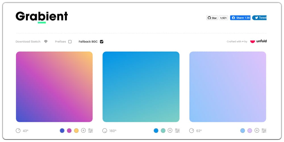Select the orange color swatch
The height and width of the screenshot is (142, 284).
coord(76,131)
